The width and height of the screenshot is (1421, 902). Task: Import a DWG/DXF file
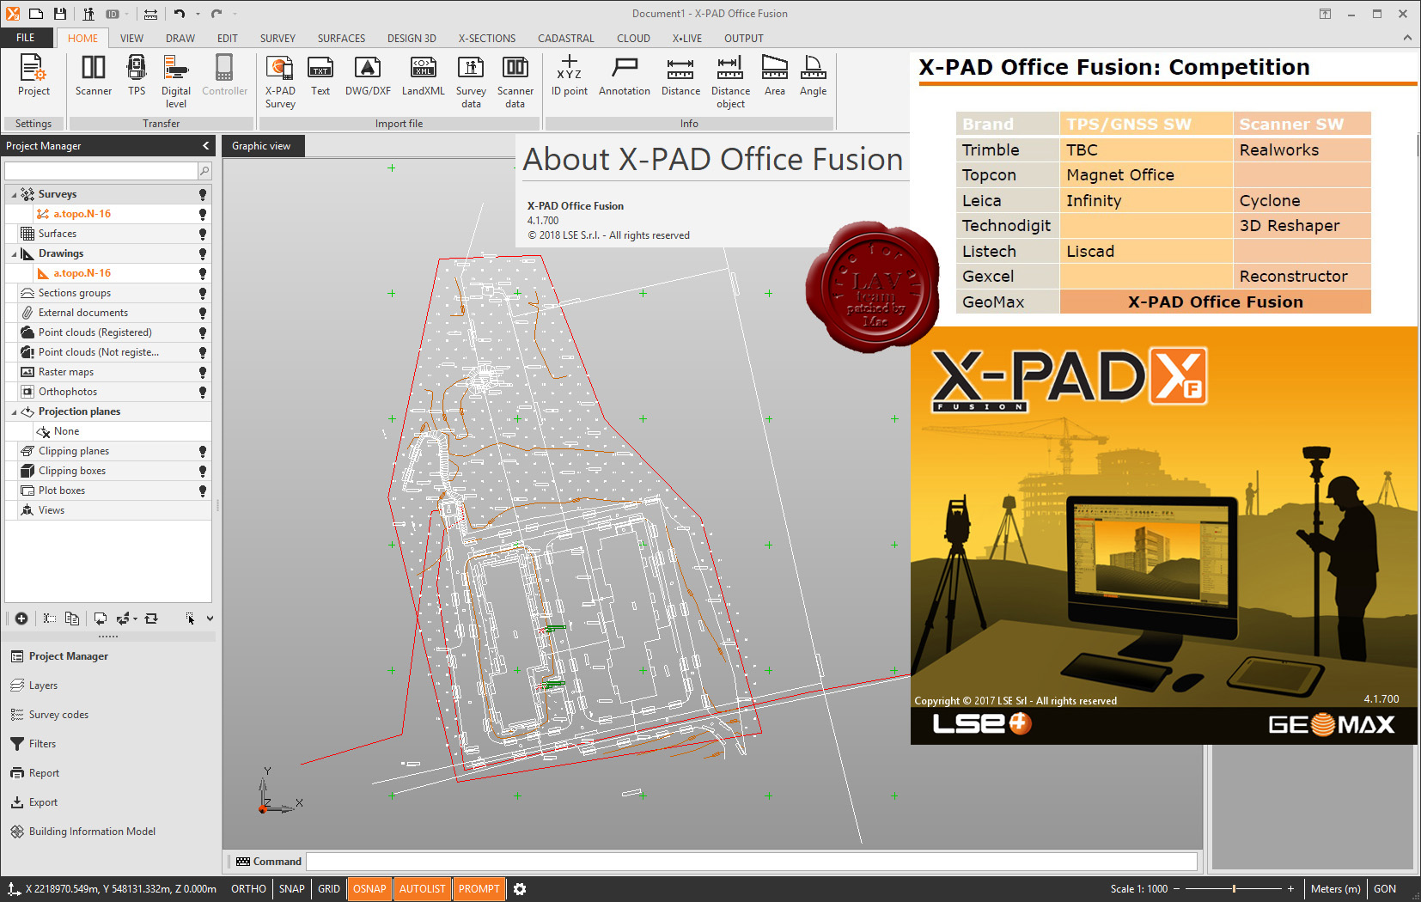pos(368,76)
